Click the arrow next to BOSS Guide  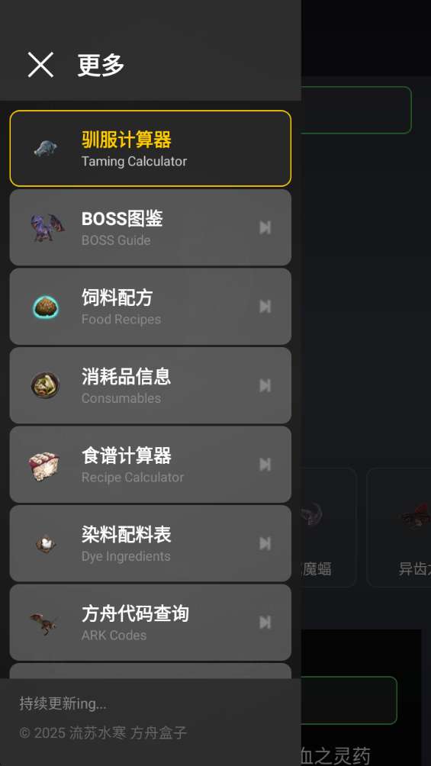pos(265,227)
